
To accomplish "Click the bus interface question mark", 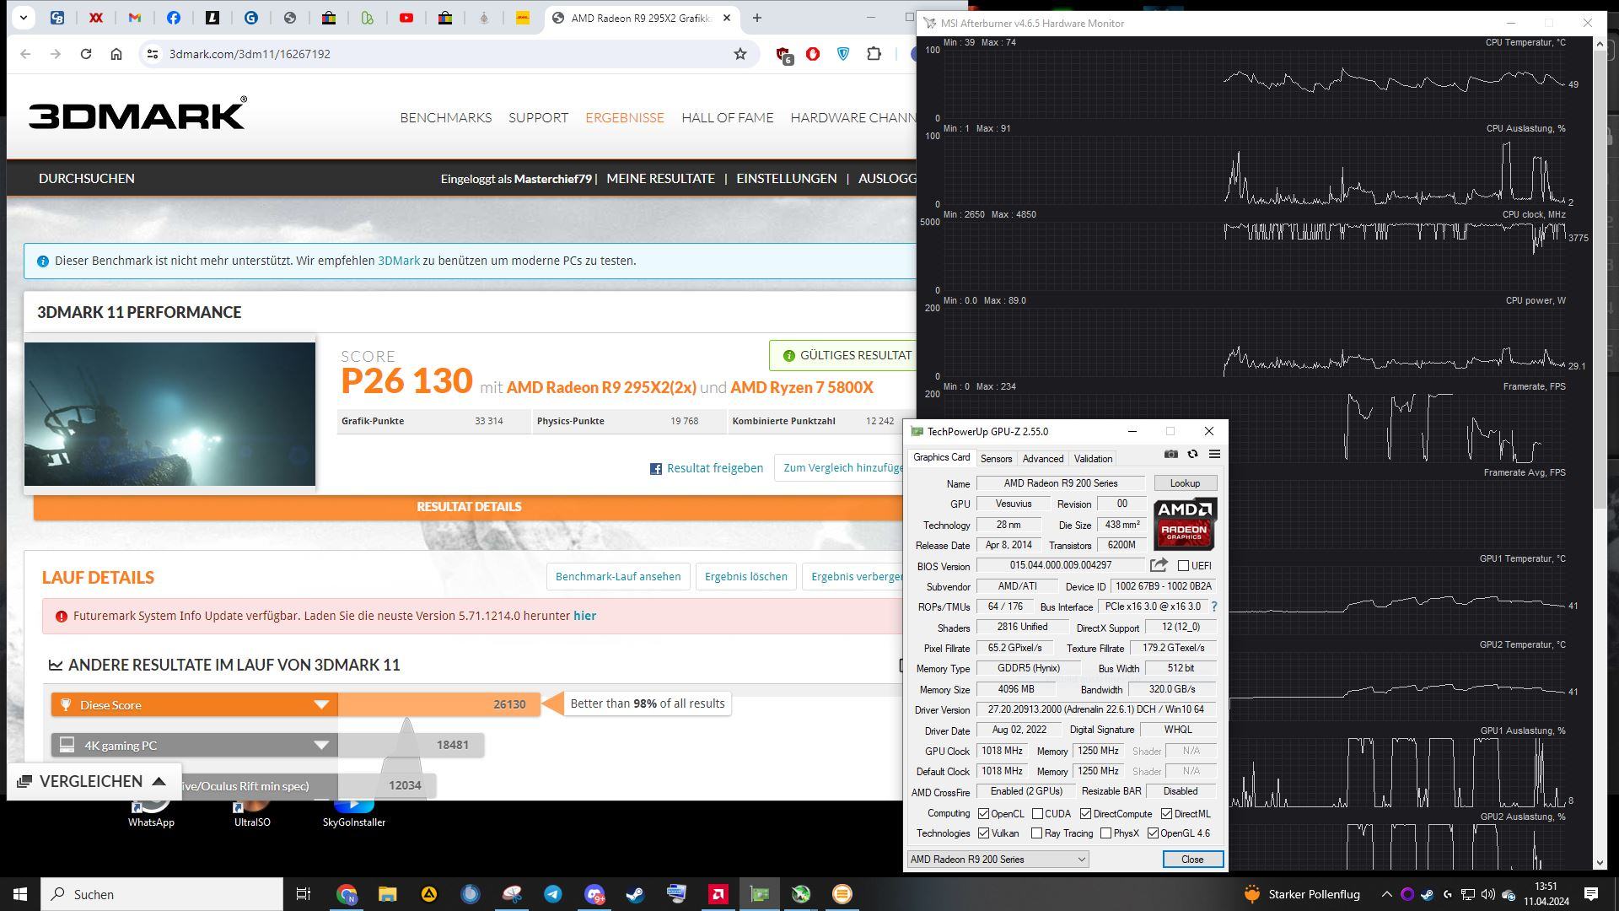I will tap(1214, 606).
